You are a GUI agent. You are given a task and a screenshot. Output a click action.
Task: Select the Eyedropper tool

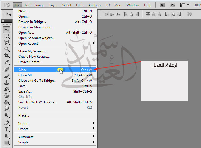[x=7, y=62]
